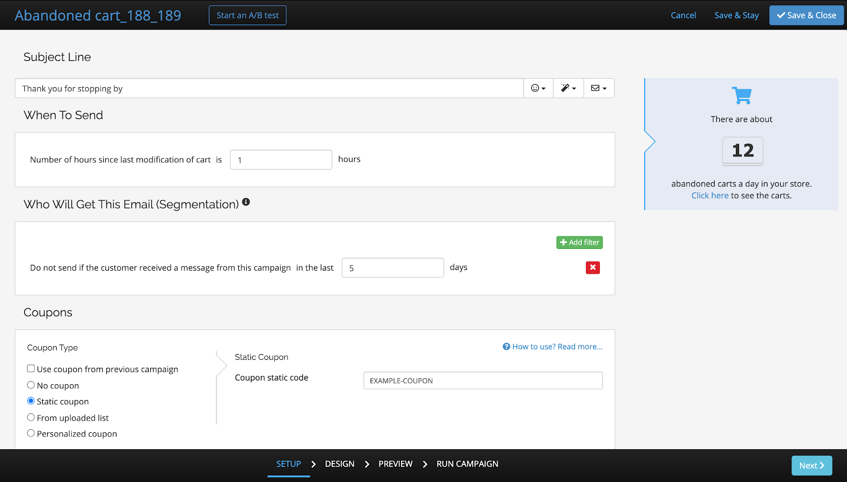Go to the DESIGN step tab
This screenshot has width=847, height=482.
(340, 464)
